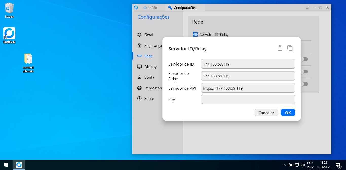Click the POR PTB2 language indicator
This screenshot has width=346, height=170.
tap(310, 165)
